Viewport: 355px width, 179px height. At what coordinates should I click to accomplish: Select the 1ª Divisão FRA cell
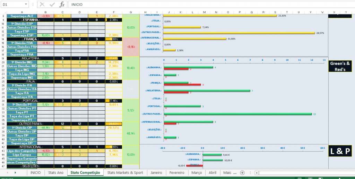22,43
